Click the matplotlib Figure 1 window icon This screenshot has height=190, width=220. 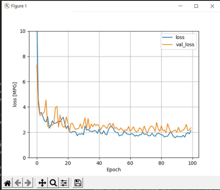coord(7,6)
